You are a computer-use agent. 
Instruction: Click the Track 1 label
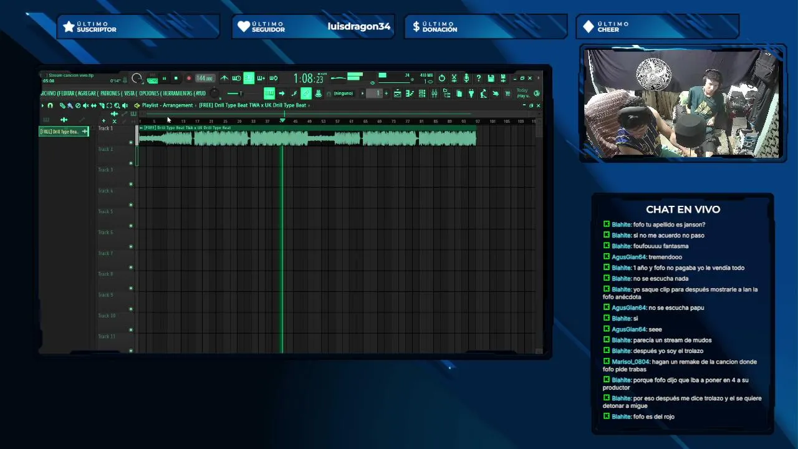pos(105,128)
